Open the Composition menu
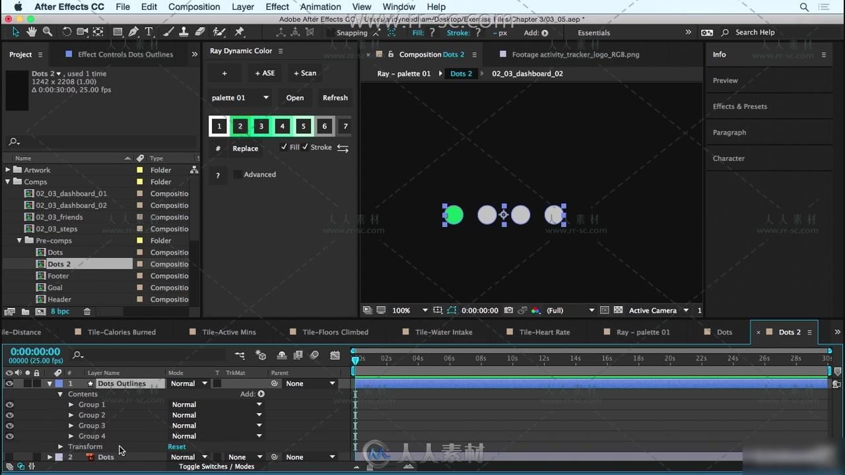This screenshot has height=475, width=845. (x=194, y=7)
